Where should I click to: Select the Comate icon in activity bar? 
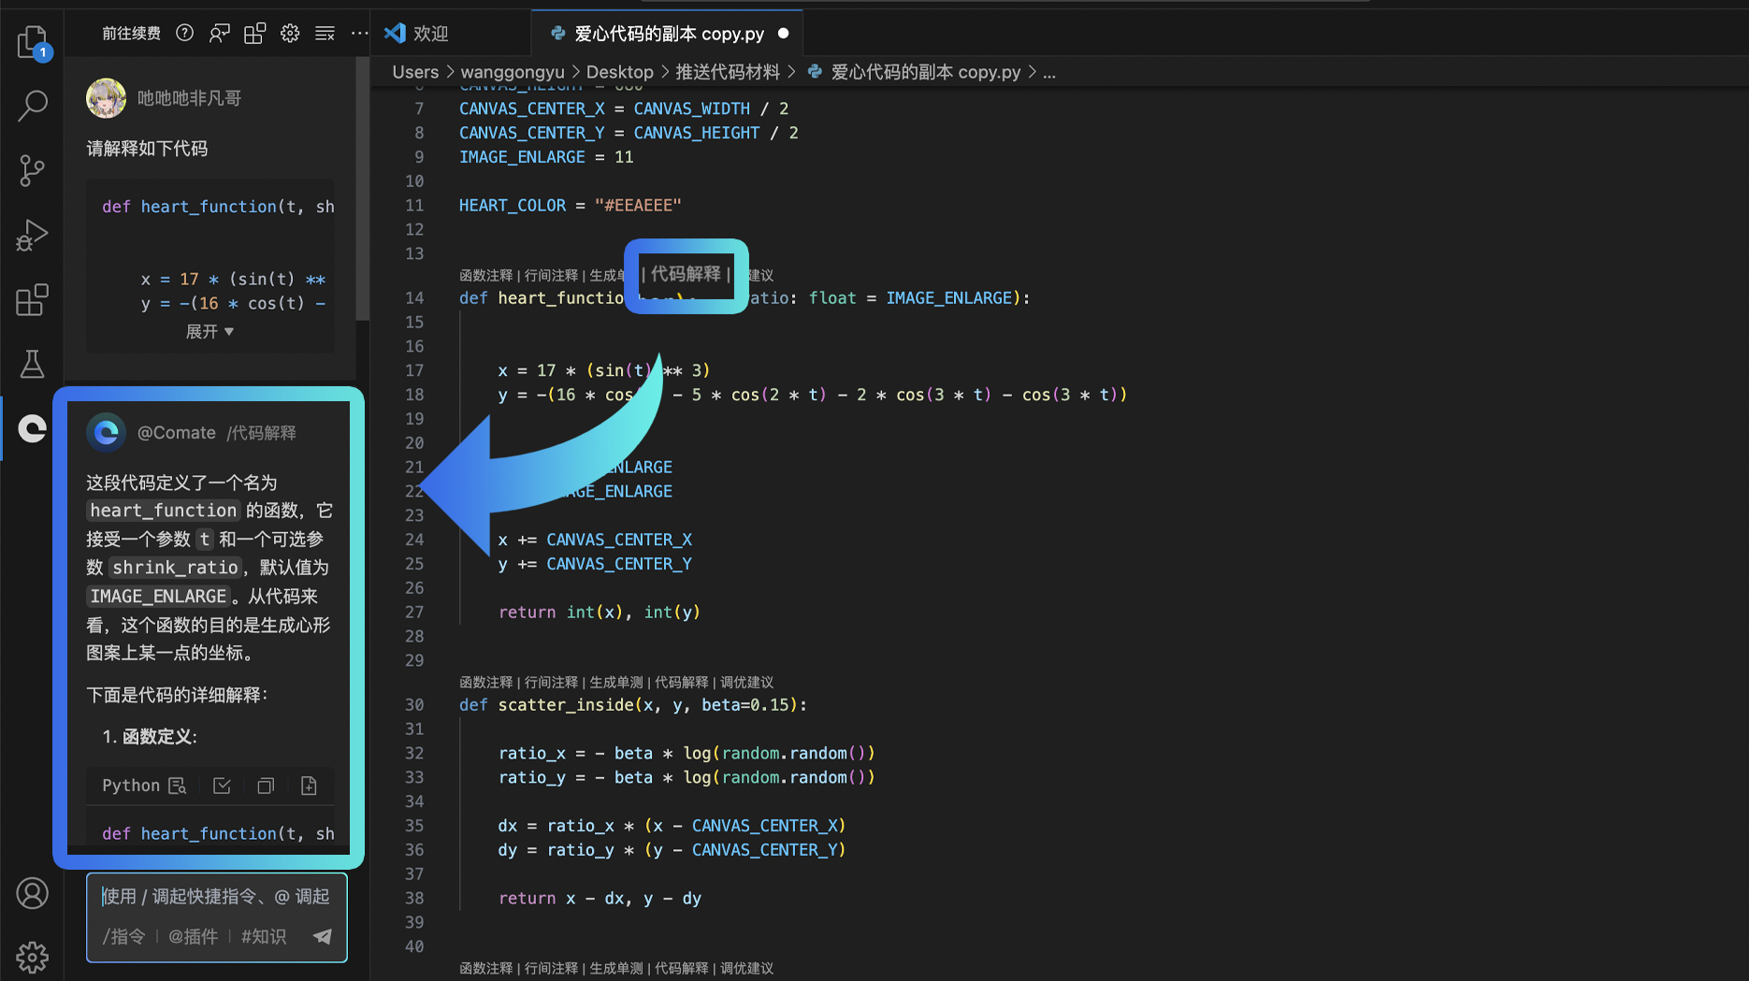click(x=33, y=428)
